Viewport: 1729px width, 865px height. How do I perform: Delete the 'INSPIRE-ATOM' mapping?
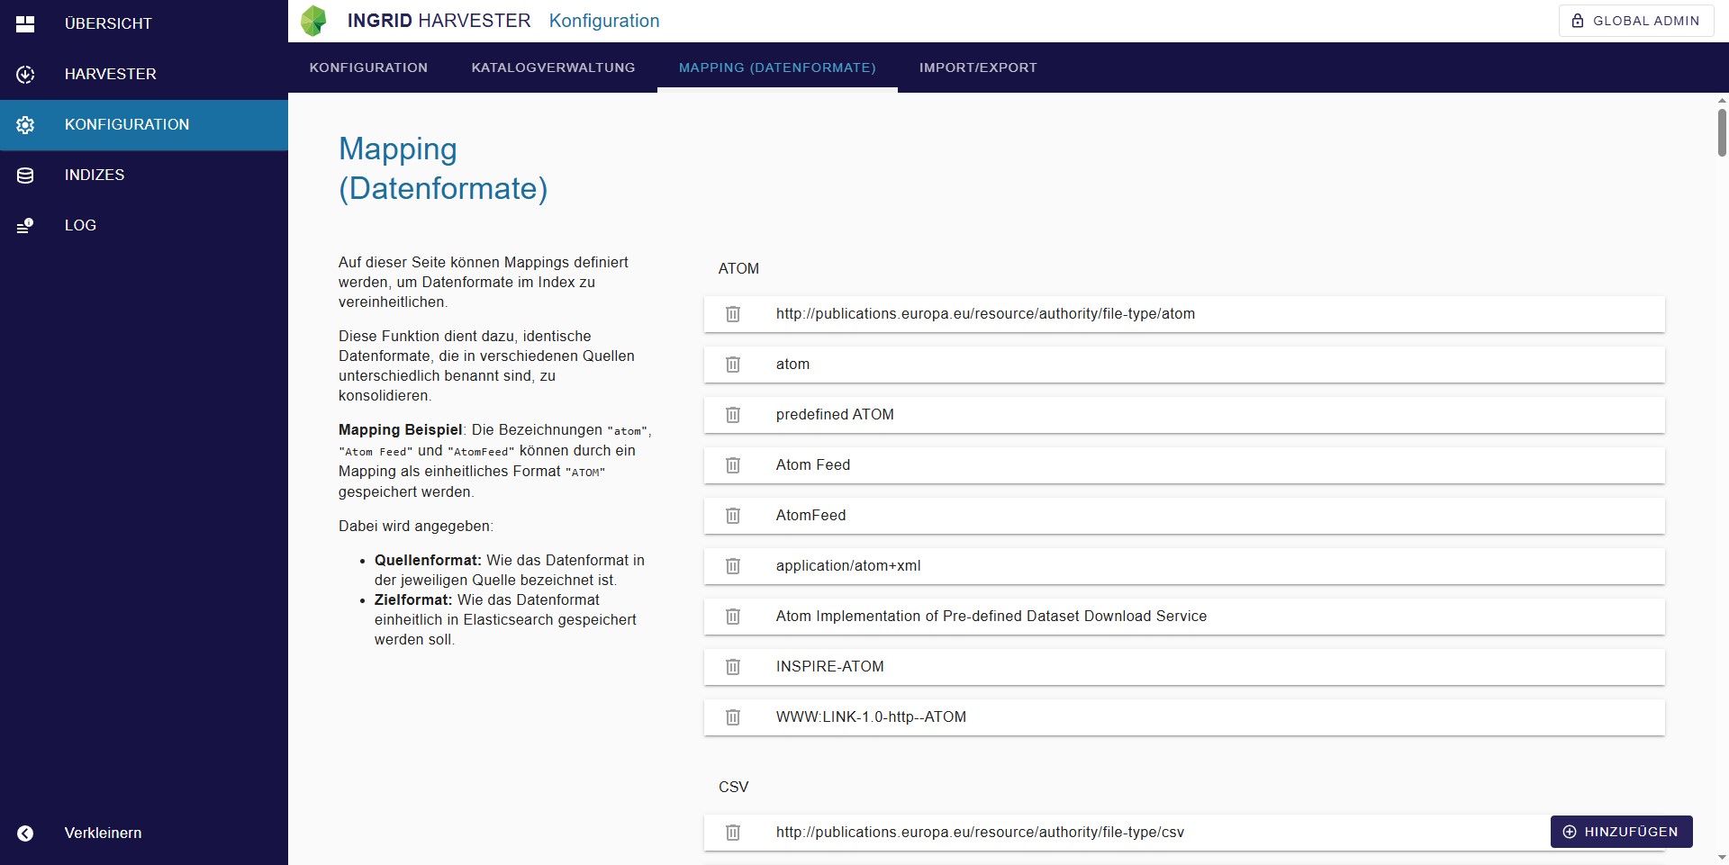point(733,667)
